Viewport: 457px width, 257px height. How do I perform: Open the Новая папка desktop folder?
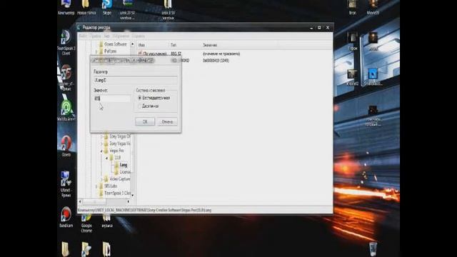pos(86,7)
